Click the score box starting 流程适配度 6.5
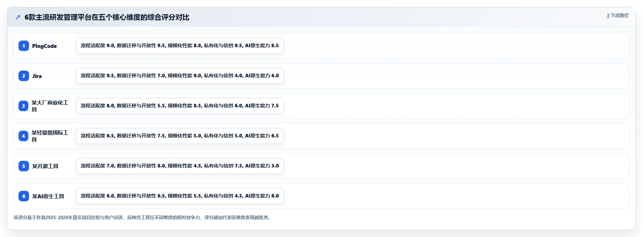Image resolution: width=643 pixels, height=237 pixels. click(x=180, y=136)
